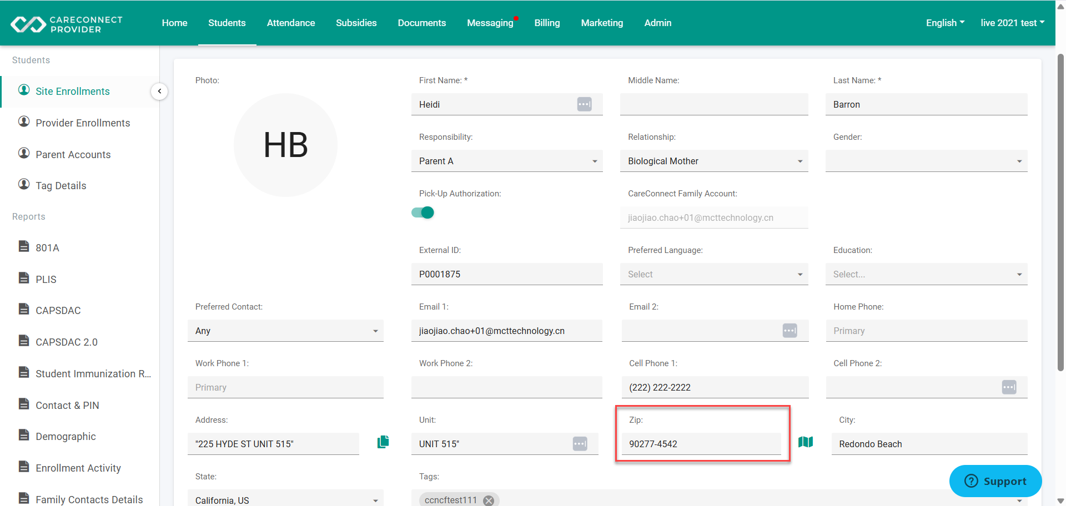Viewport: 1066px width, 506px height.
Task: Open the Preferred Language dropdown
Action: coord(714,274)
